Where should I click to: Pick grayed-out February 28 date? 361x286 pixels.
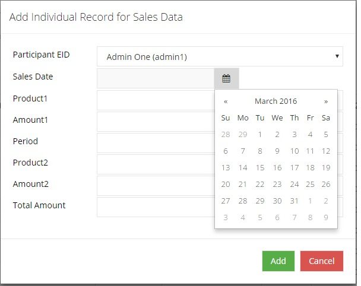pyautogui.click(x=226, y=134)
